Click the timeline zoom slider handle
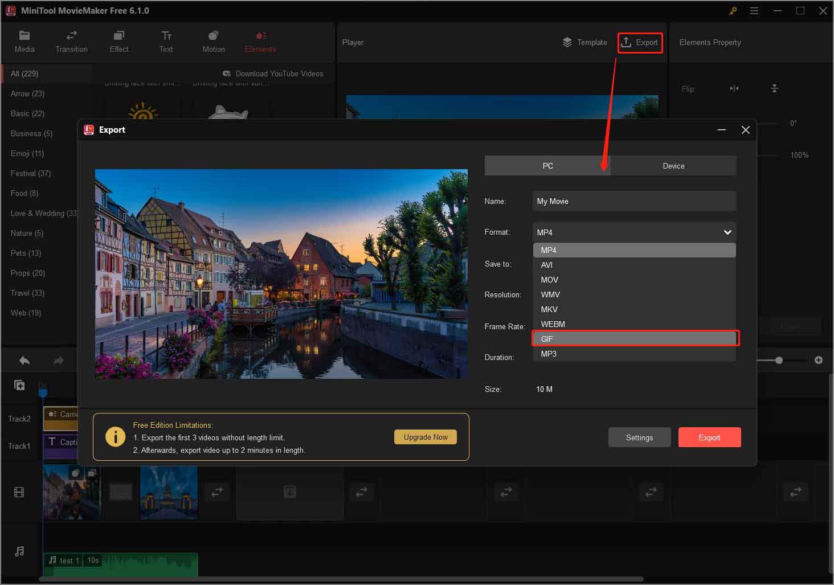The height and width of the screenshot is (585, 834). coord(779,360)
